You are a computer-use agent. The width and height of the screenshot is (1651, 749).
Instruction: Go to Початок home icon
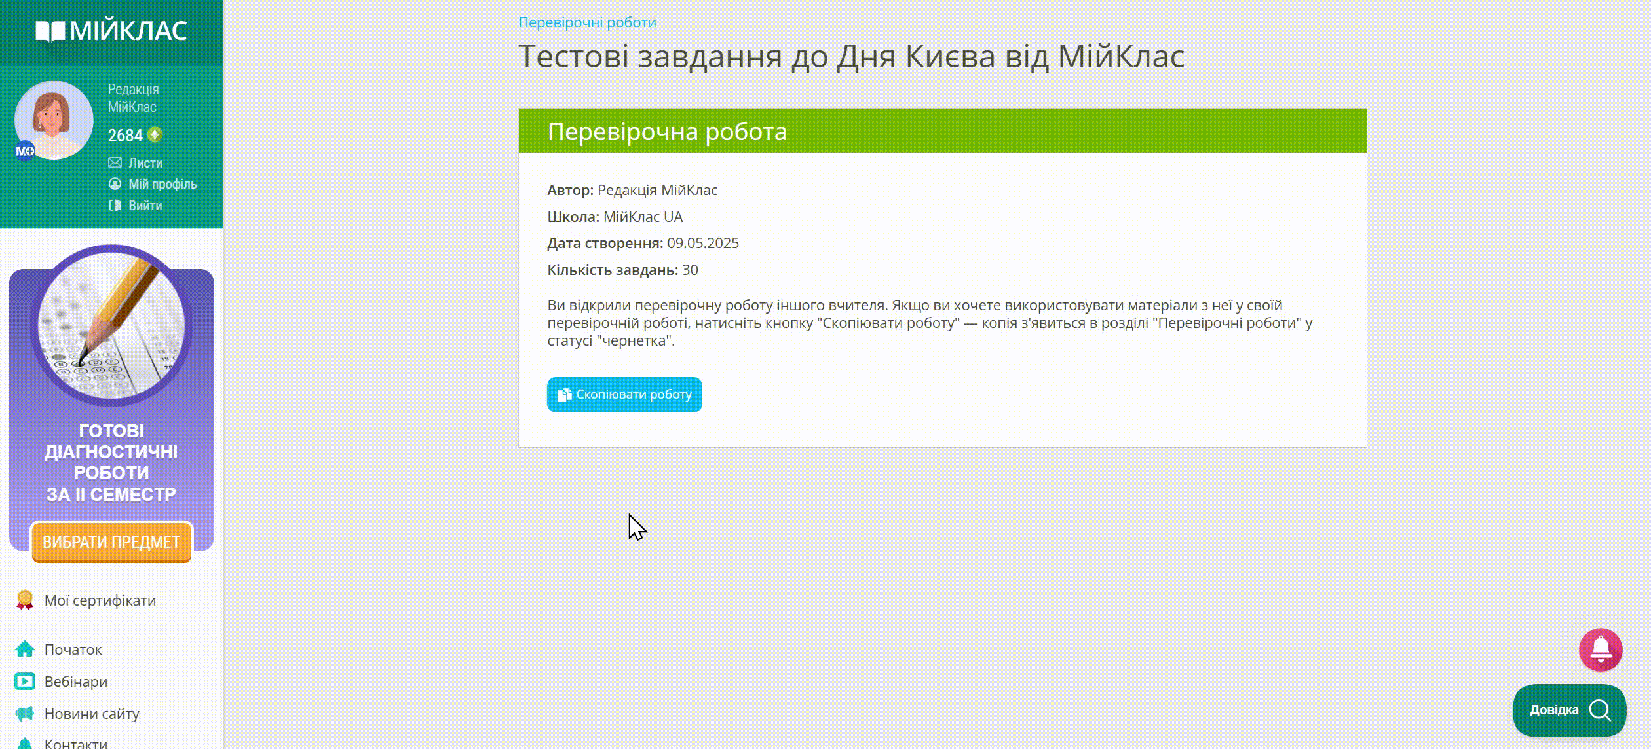tap(25, 649)
